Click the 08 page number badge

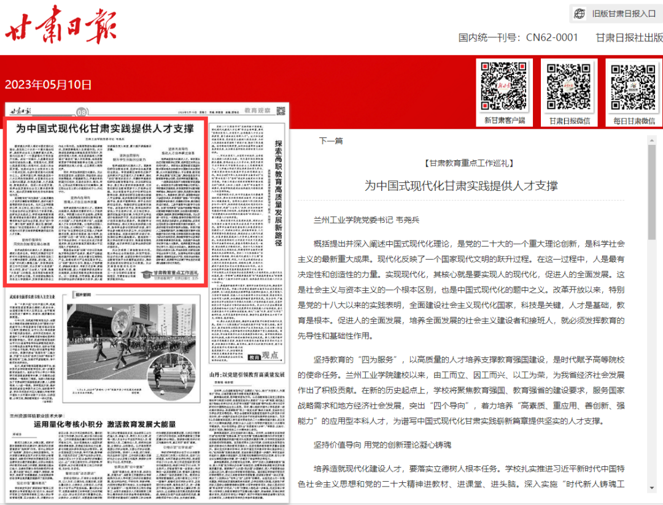82,112
